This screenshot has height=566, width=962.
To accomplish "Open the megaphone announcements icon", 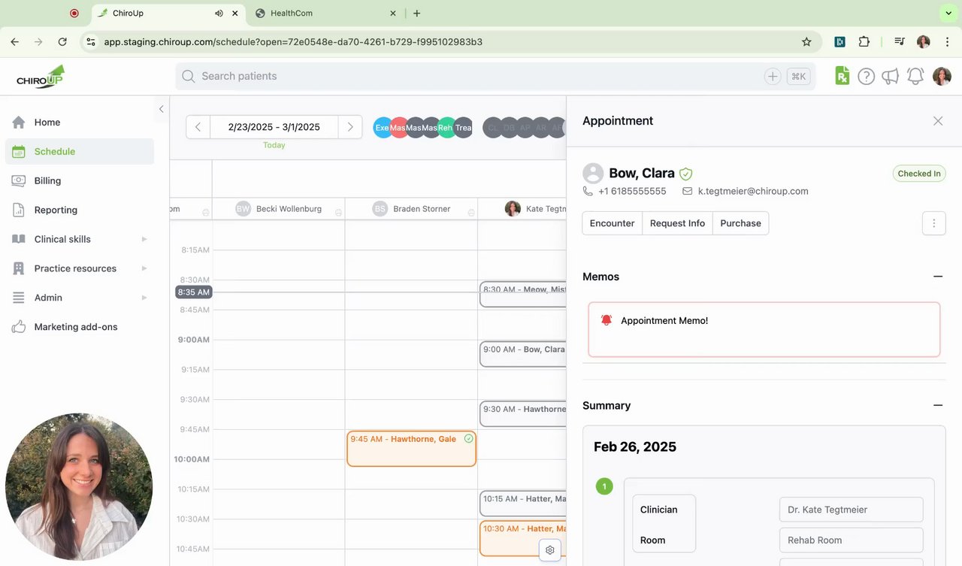I will coord(891,76).
